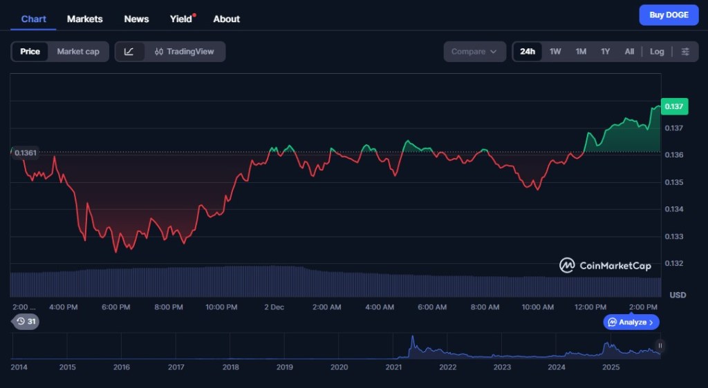Click the 10:00 AM time axis label
Screen dimensions: 708x388
pos(537,307)
